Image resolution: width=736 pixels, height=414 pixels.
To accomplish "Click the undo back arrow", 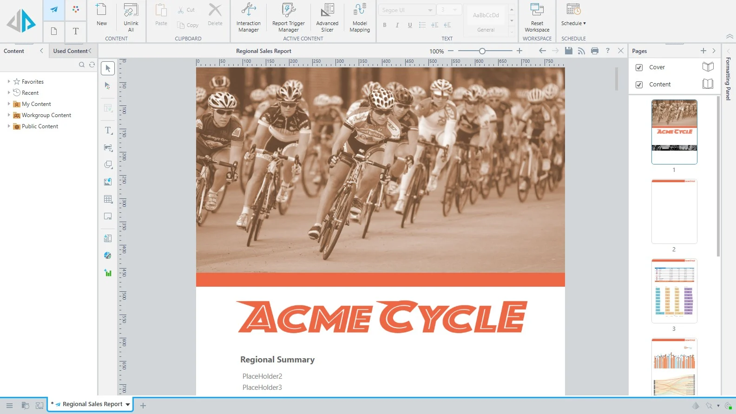I will pyautogui.click(x=542, y=51).
